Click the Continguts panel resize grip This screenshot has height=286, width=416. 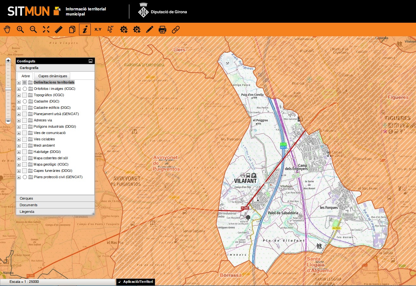pyautogui.click(x=93, y=213)
